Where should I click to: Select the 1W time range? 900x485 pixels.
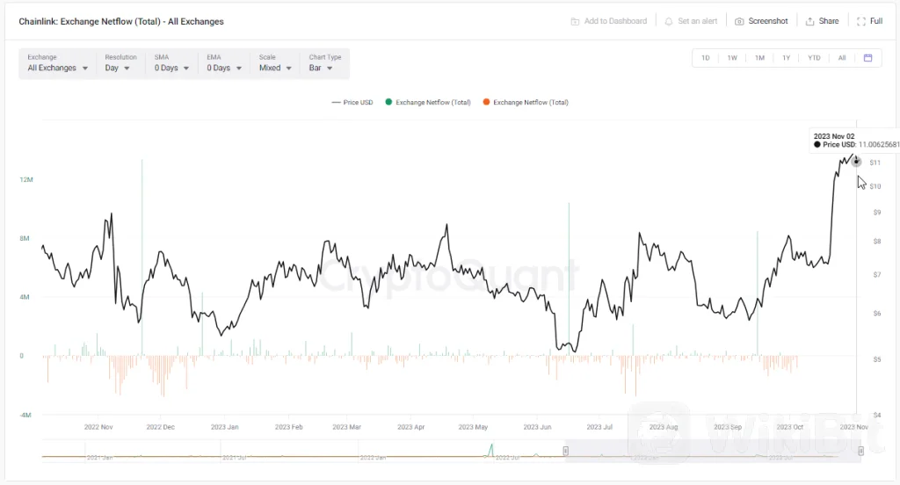(x=732, y=58)
